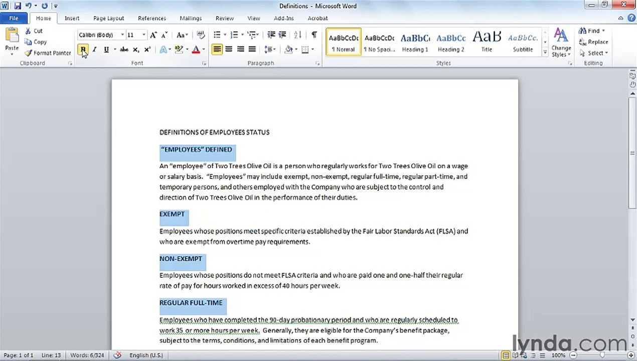Click the Find button
This screenshot has height=361, width=637.
[x=592, y=31]
